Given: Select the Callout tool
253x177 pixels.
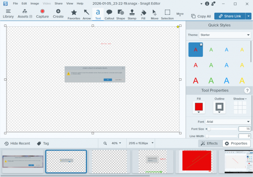Looking at the screenshot, I should (109, 14).
